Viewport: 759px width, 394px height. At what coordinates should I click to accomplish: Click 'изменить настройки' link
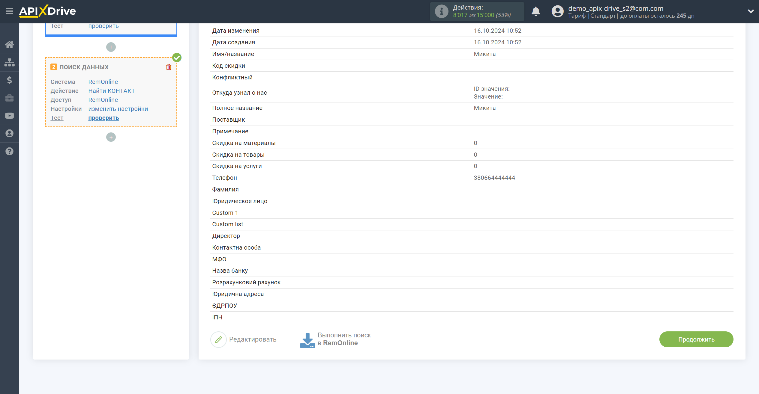coord(118,109)
